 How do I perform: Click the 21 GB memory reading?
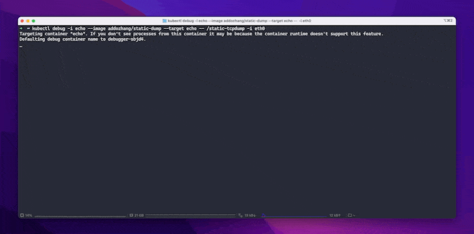click(x=139, y=215)
